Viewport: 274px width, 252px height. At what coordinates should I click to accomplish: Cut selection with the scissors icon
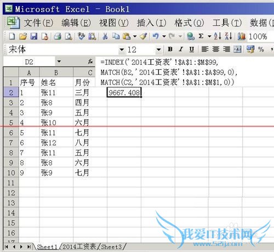(x=105, y=36)
